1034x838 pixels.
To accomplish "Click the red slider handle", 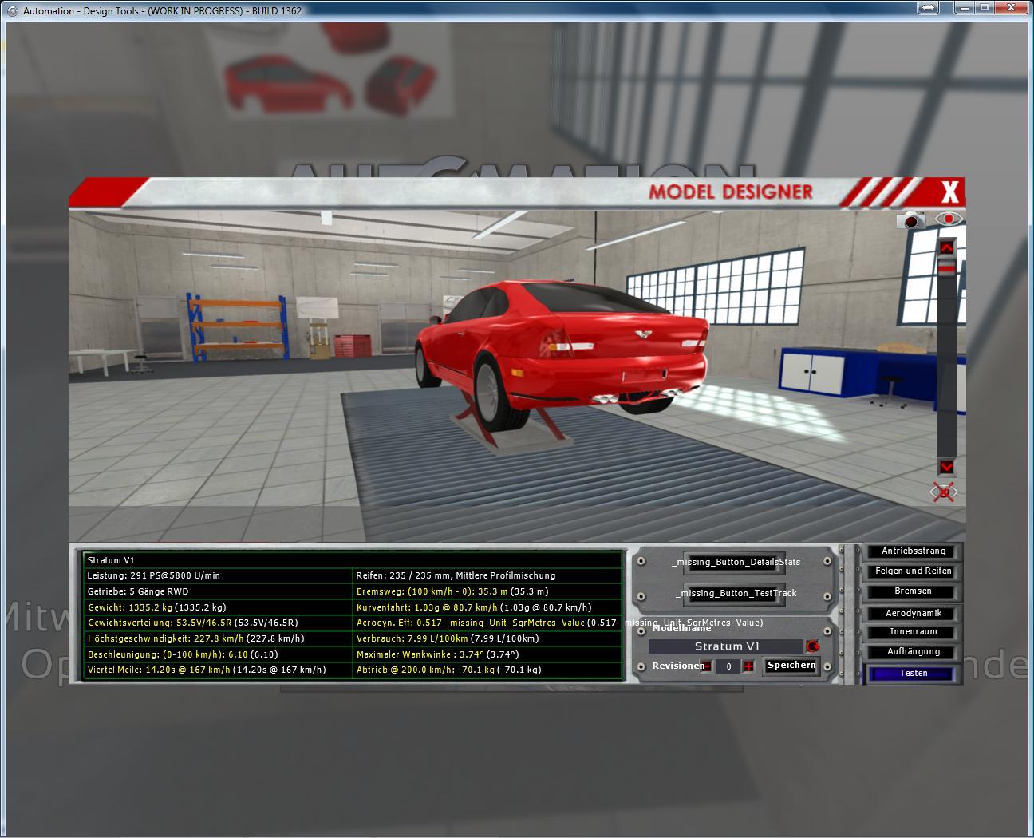I will point(946,269).
